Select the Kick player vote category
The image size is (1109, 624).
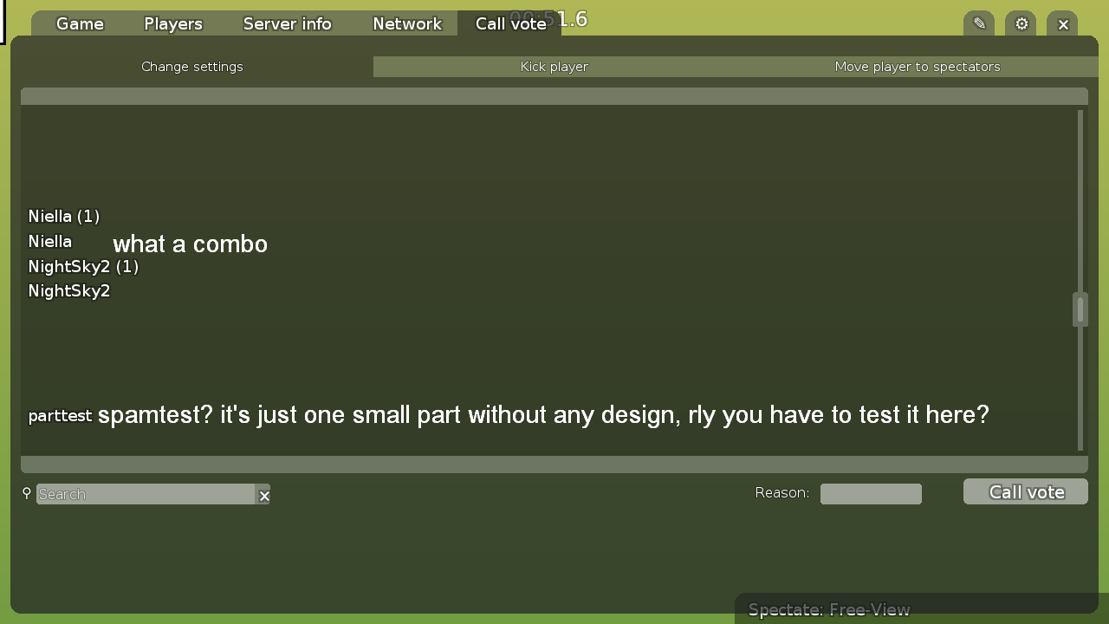pos(554,66)
